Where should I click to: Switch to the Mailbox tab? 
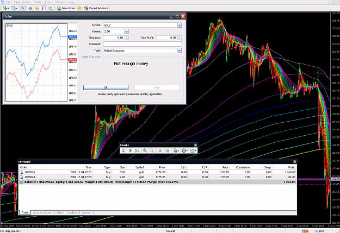point(72,213)
